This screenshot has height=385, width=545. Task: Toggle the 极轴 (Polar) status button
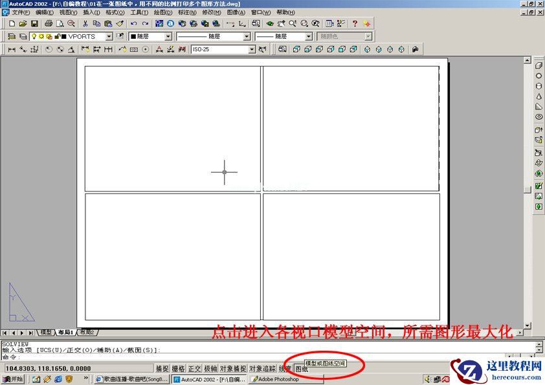tap(210, 368)
